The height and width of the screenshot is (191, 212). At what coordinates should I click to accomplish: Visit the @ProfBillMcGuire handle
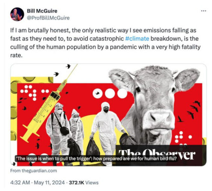click(48, 18)
